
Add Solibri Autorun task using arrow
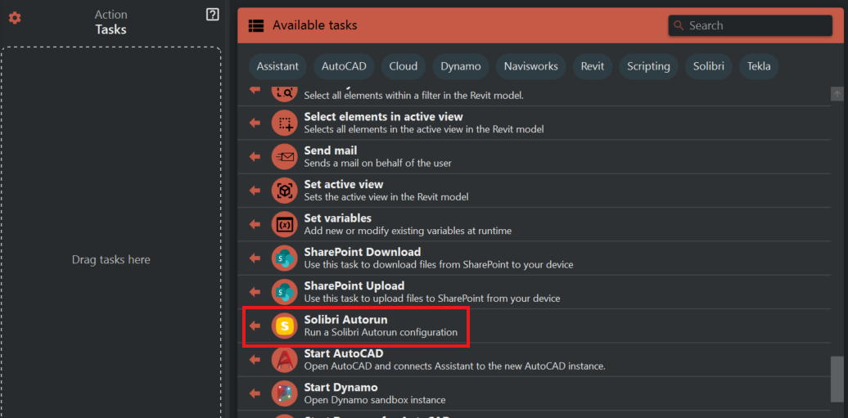(255, 326)
